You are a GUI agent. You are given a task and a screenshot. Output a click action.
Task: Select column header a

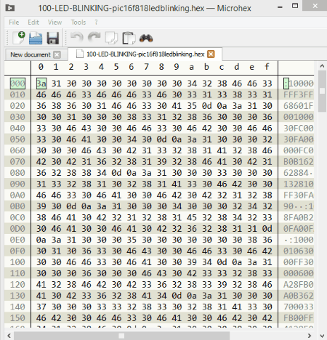(x=192, y=67)
